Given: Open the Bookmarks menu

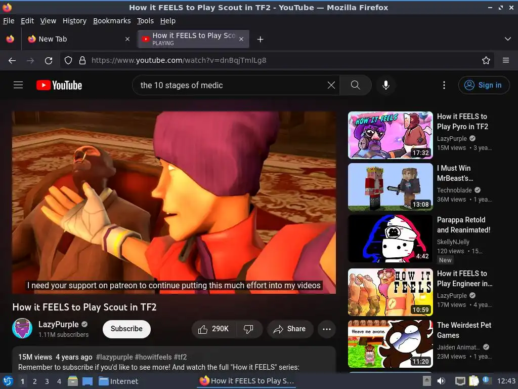Looking at the screenshot, I should click(112, 21).
